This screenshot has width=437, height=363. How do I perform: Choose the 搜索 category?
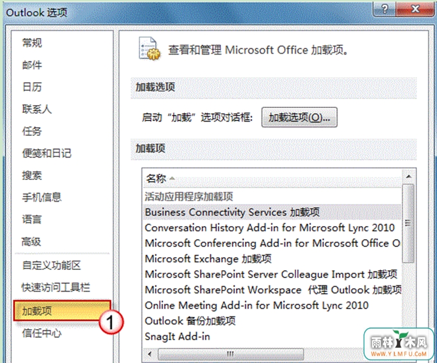pyautogui.click(x=32, y=176)
